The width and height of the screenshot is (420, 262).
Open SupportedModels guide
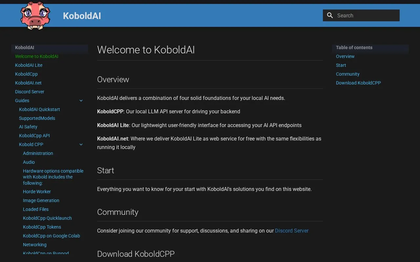point(37,118)
